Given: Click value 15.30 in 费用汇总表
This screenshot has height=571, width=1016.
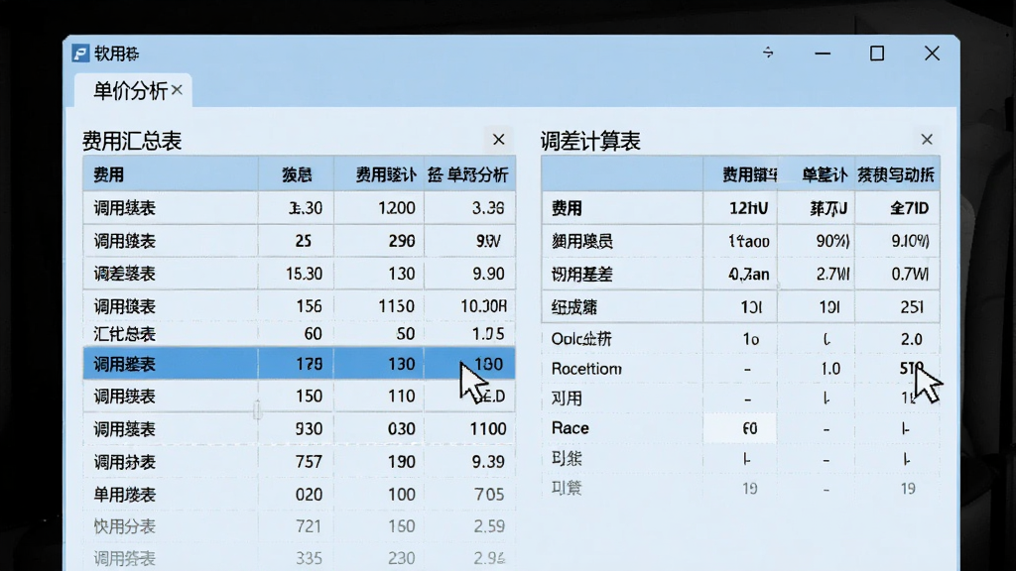Looking at the screenshot, I should tap(304, 274).
